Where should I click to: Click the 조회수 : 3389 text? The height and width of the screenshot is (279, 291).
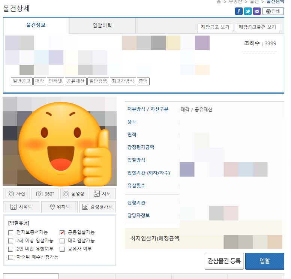(x=260, y=43)
